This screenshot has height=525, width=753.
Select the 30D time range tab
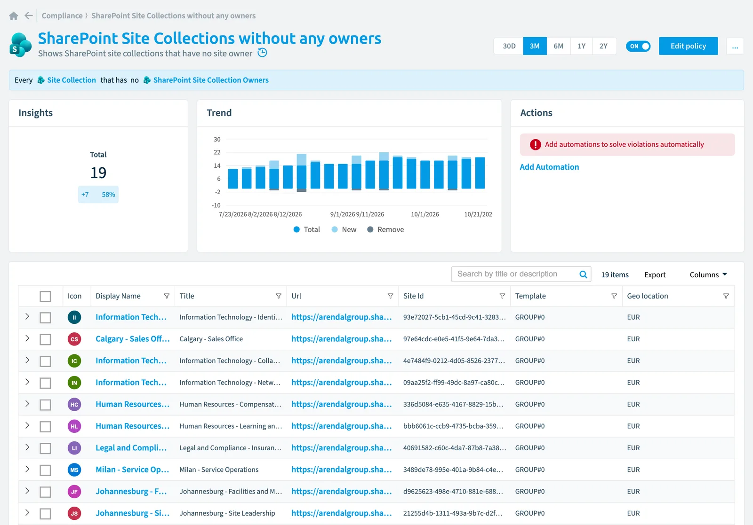coord(509,46)
